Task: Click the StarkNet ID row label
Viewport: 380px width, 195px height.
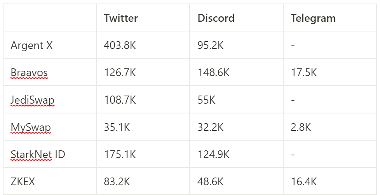Action: 38,155
